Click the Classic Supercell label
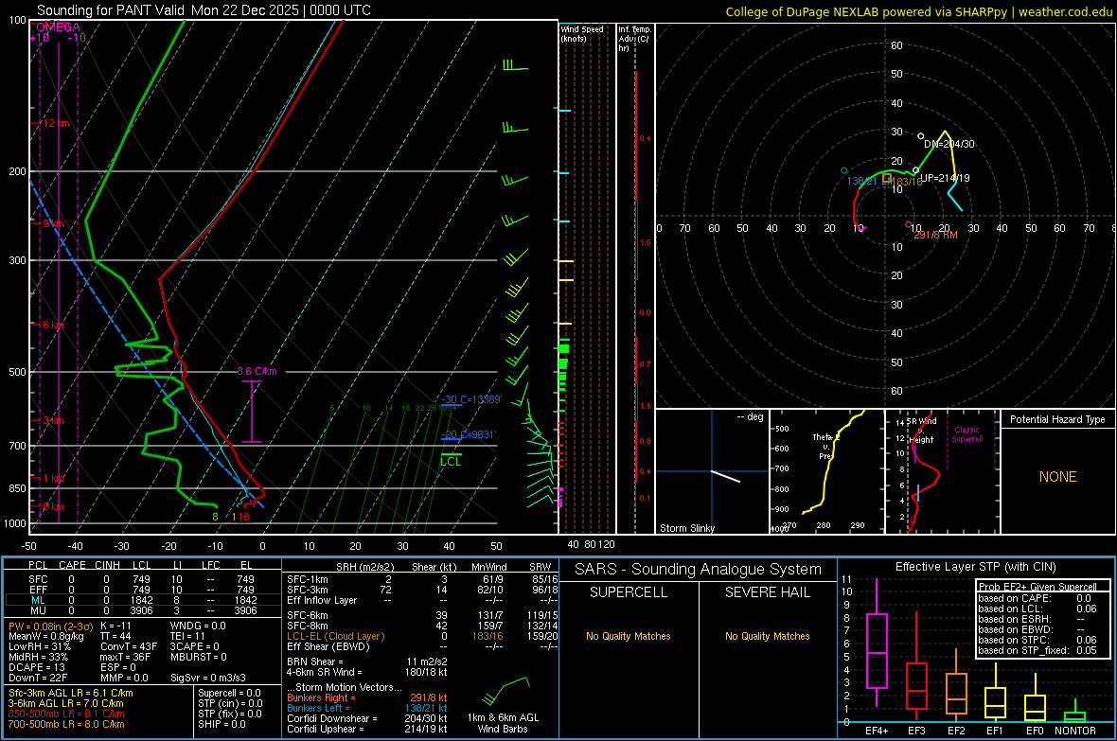Viewport: 1117px width, 741px height. coord(966,434)
